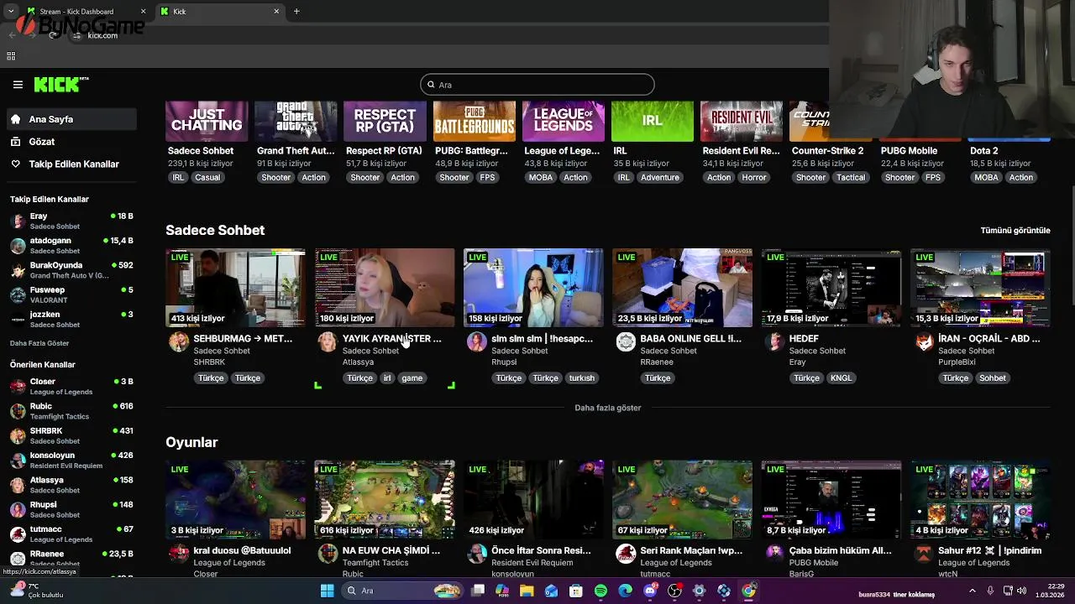Open File Explorer from taskbar
Viewport: 1075px width, 604px height.
pyautogui.click(x=527, y=591)
